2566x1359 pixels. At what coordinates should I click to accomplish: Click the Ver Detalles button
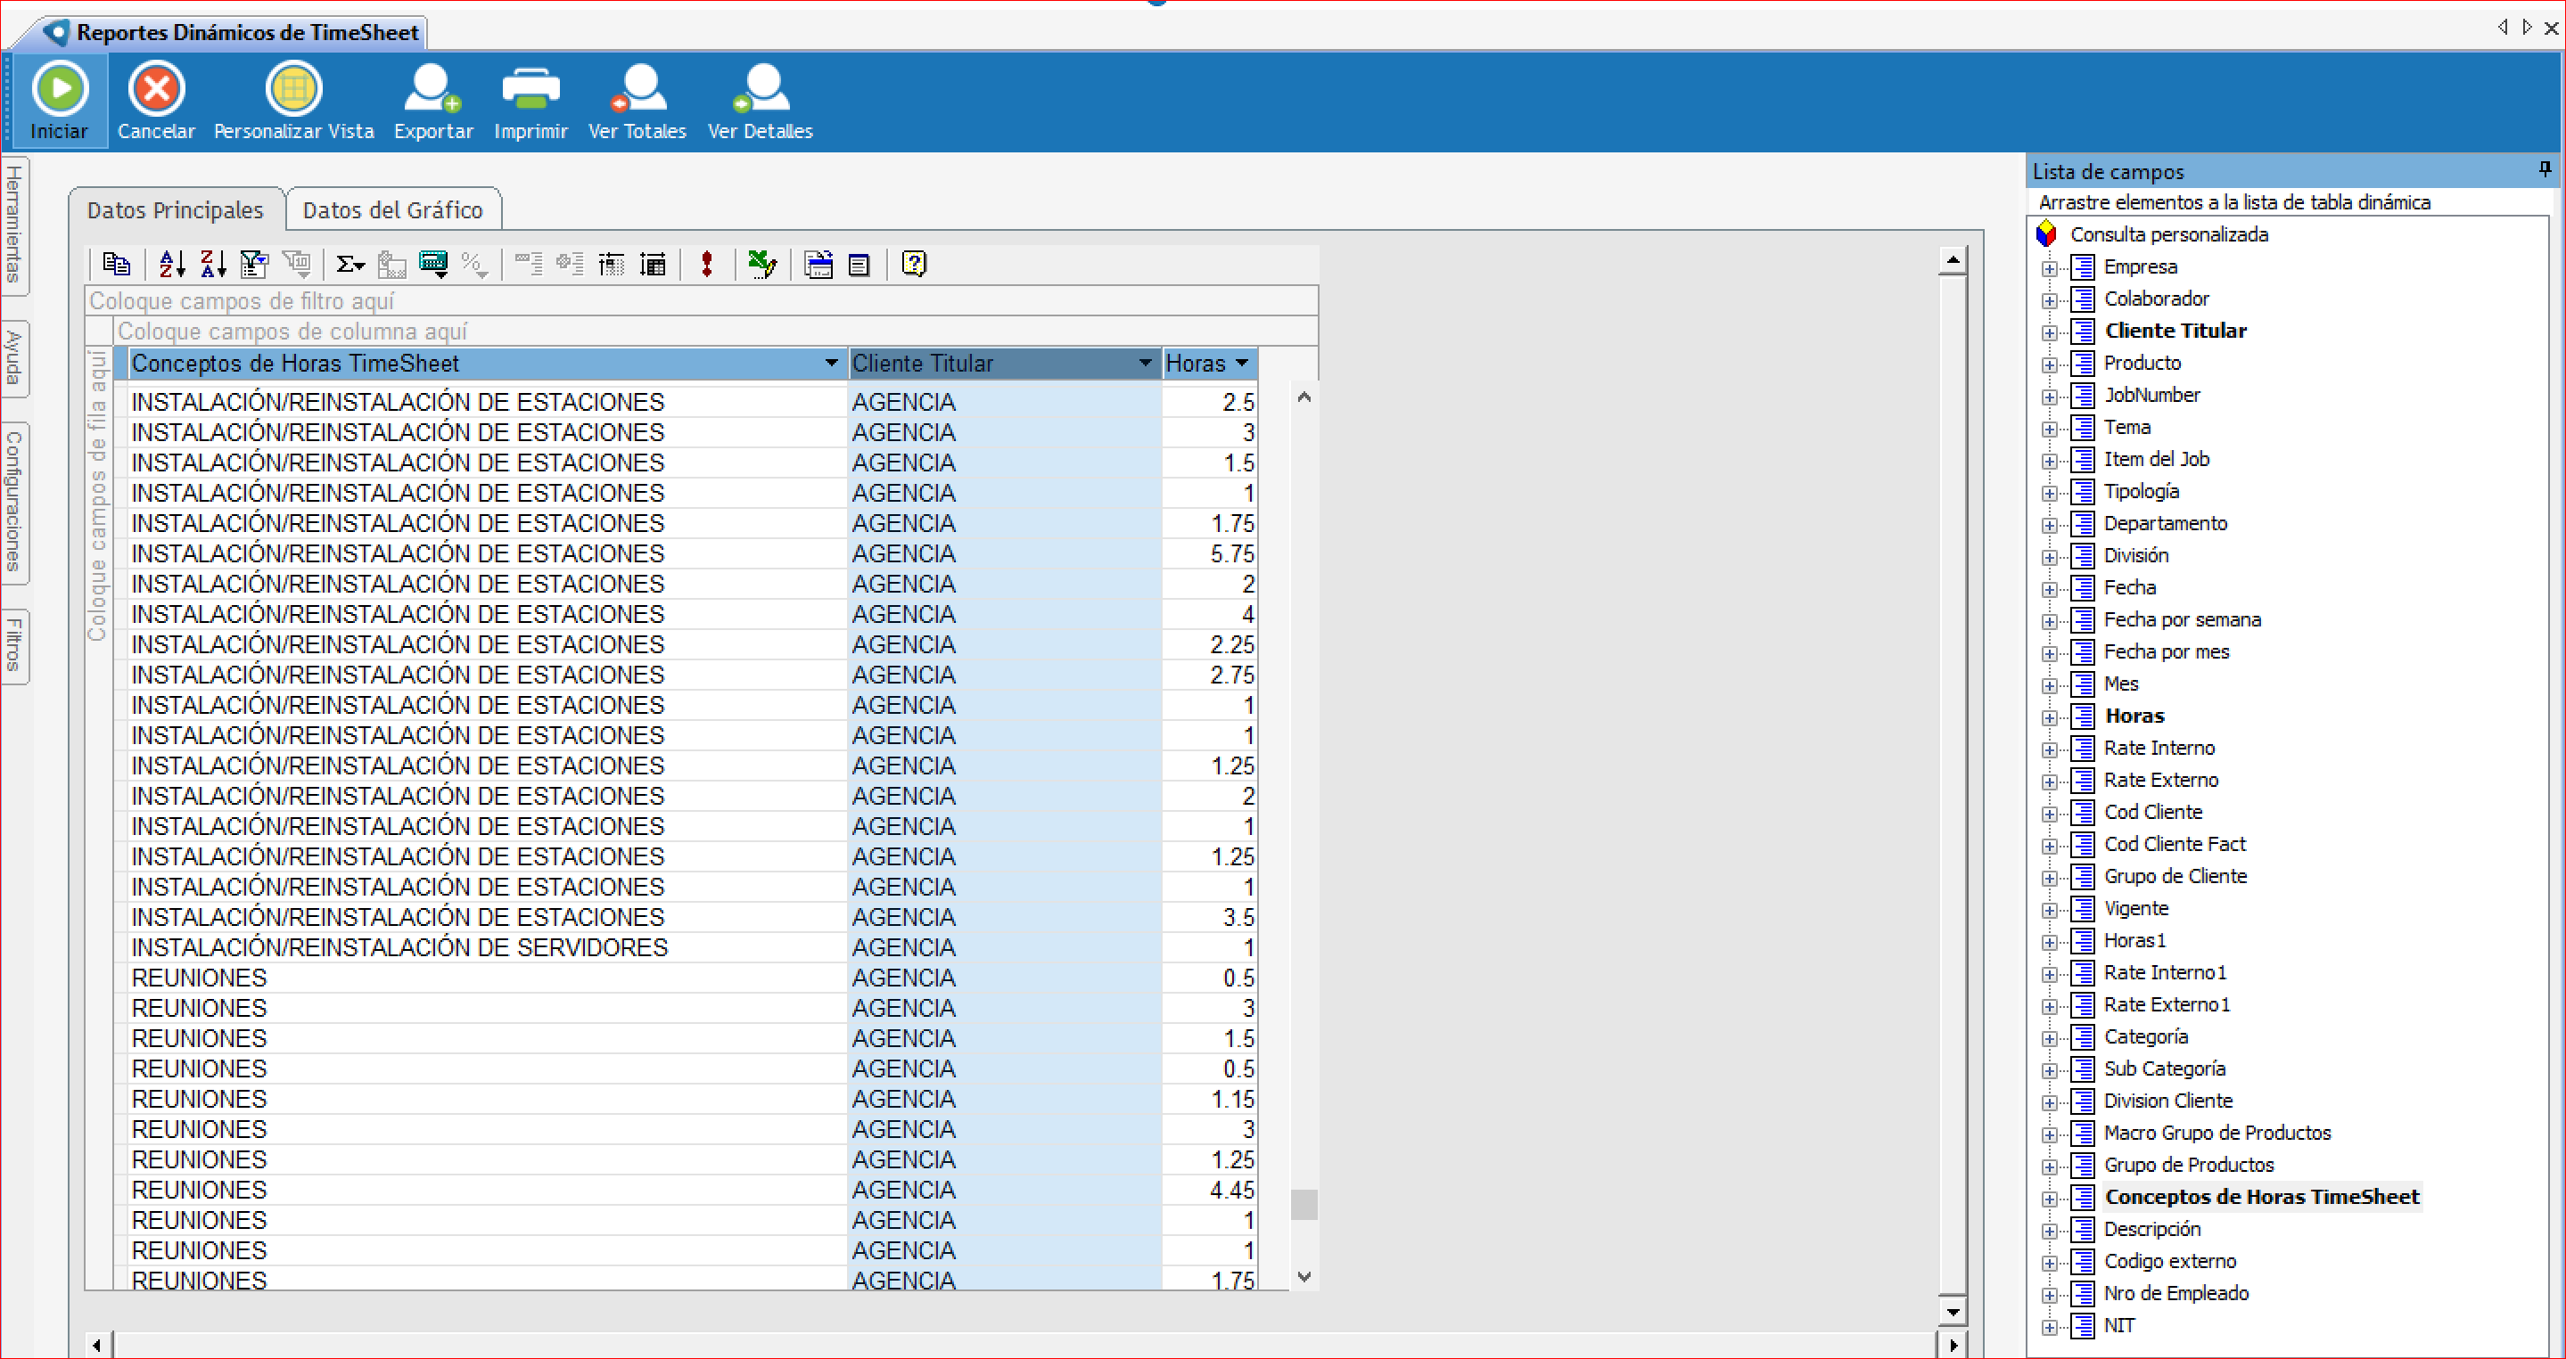click(x=760, y=101)
